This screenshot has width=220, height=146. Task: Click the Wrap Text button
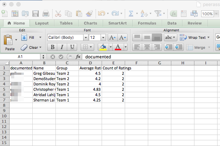194,37
